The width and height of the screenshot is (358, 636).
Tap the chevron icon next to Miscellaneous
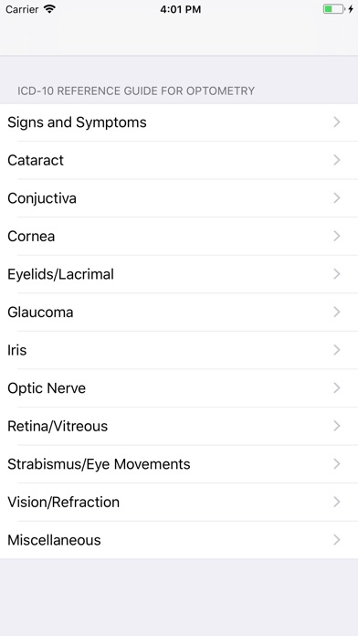coord(336,540)
